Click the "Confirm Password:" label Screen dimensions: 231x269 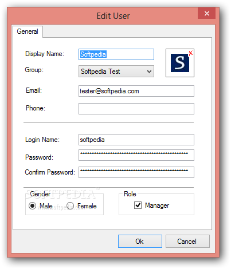click(50, 172)
